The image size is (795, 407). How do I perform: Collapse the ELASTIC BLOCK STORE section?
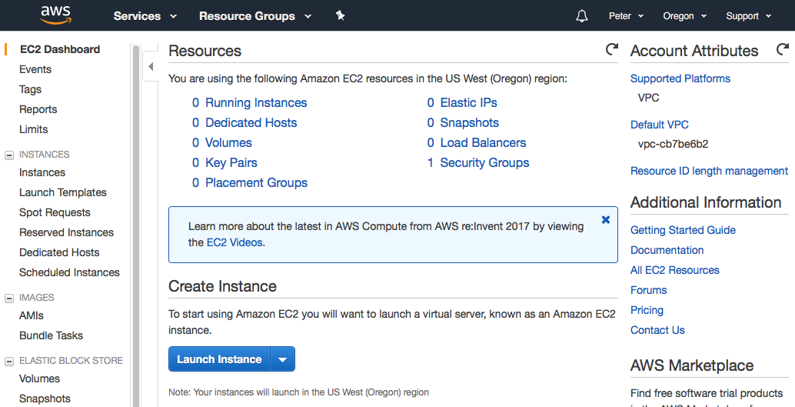point(9,361)
